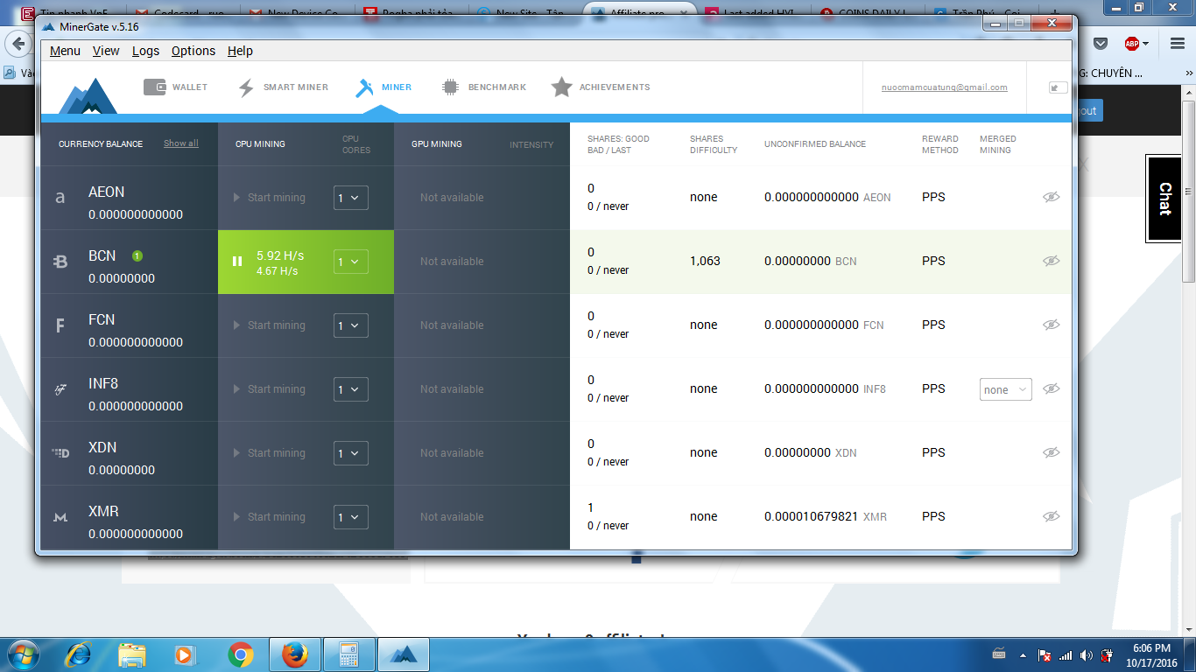The height and width of the screenshot is (672, 1196).
Task: Open the Options menu
Action: point(193,51)
